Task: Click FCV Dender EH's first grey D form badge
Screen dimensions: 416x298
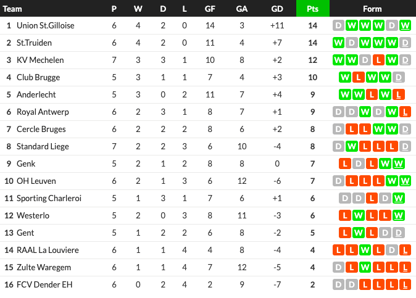Action: (x=338, y=284)
